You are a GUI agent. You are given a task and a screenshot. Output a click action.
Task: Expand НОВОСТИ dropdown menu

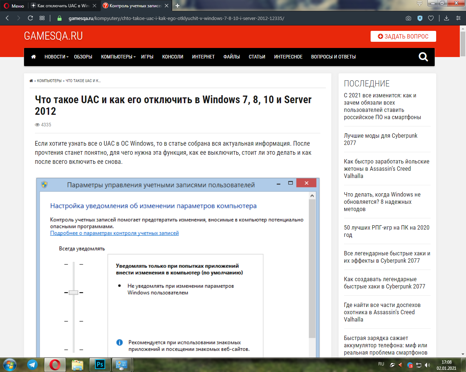(x=56, y=57)
